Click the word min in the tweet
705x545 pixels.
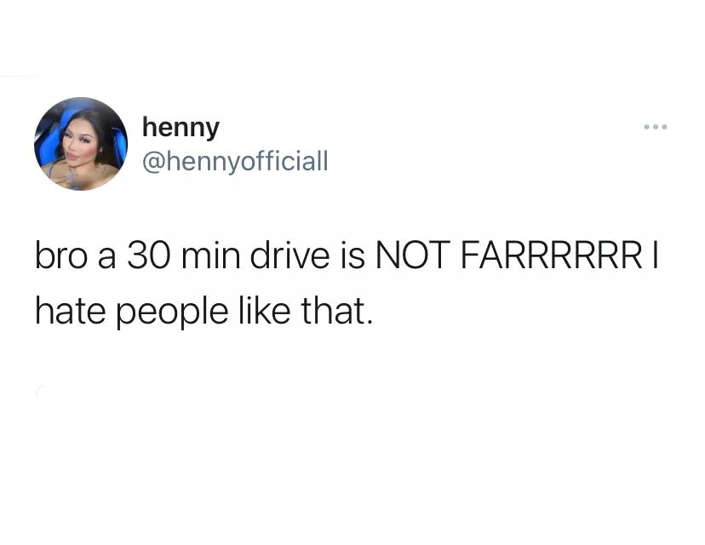click(210, 255)
